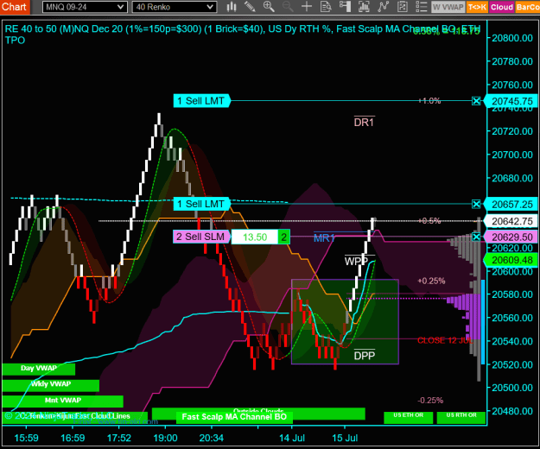Click the 20480.00 price axis label
Viewport: 540px width, 449px height.
tap(512, 411)
